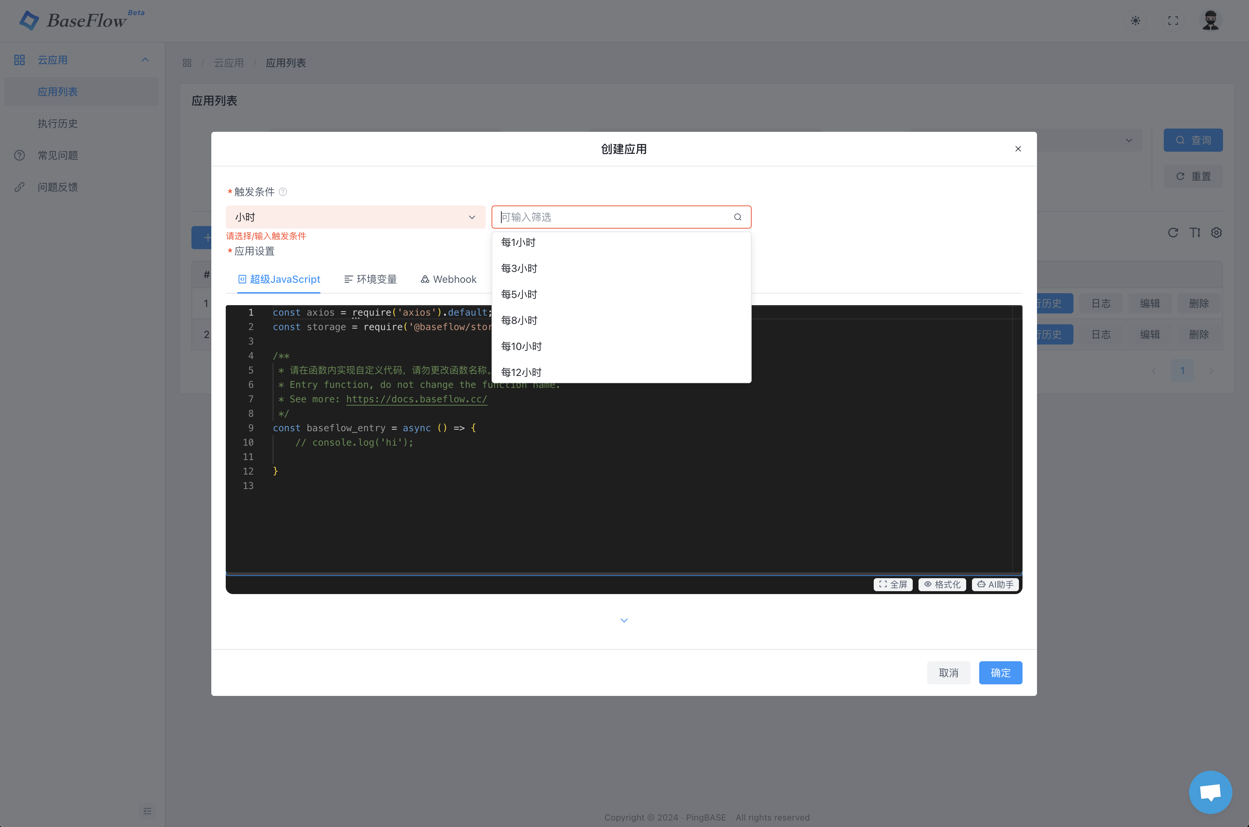Toggle the light/dark theme sun icon
This screenshot has width=1249, height=827.
(x=1135, y=21)
